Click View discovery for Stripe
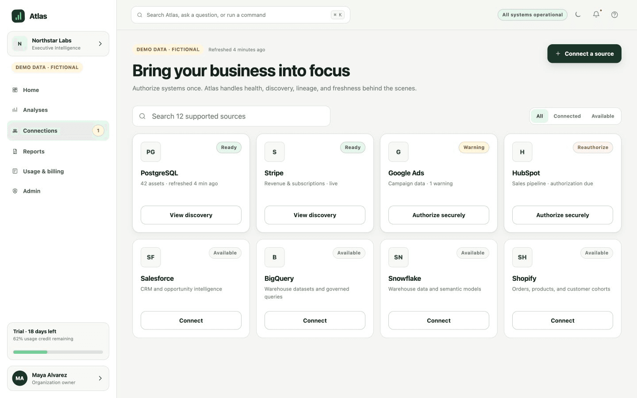Screen dimensions: 637x398 [315, 215]
